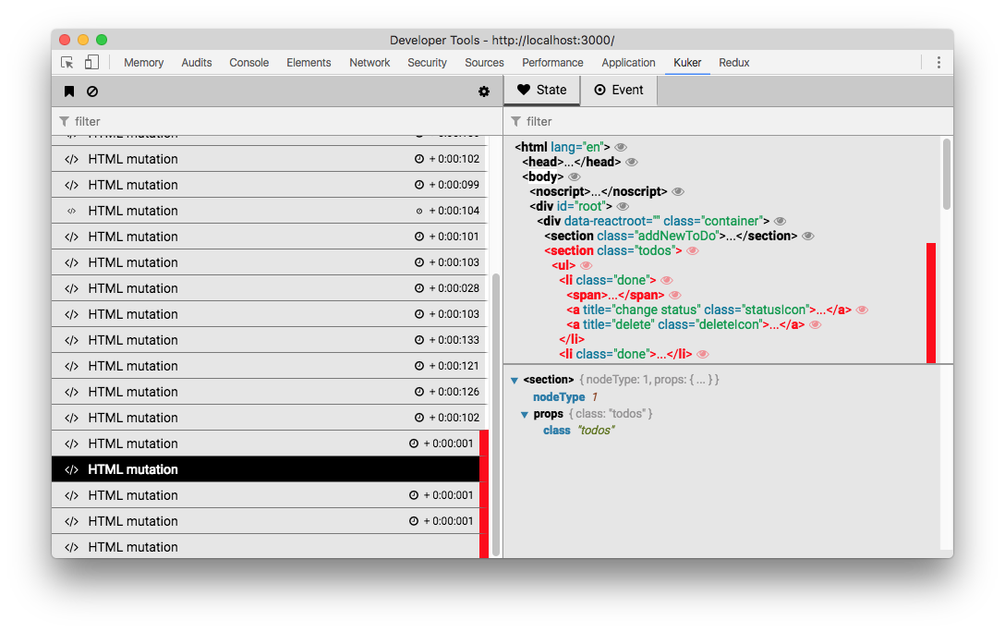This screenshot has width=1005, height=632.
Task: Toggle eye icon next to addNewToDo section
Action: tap(808, 236)
